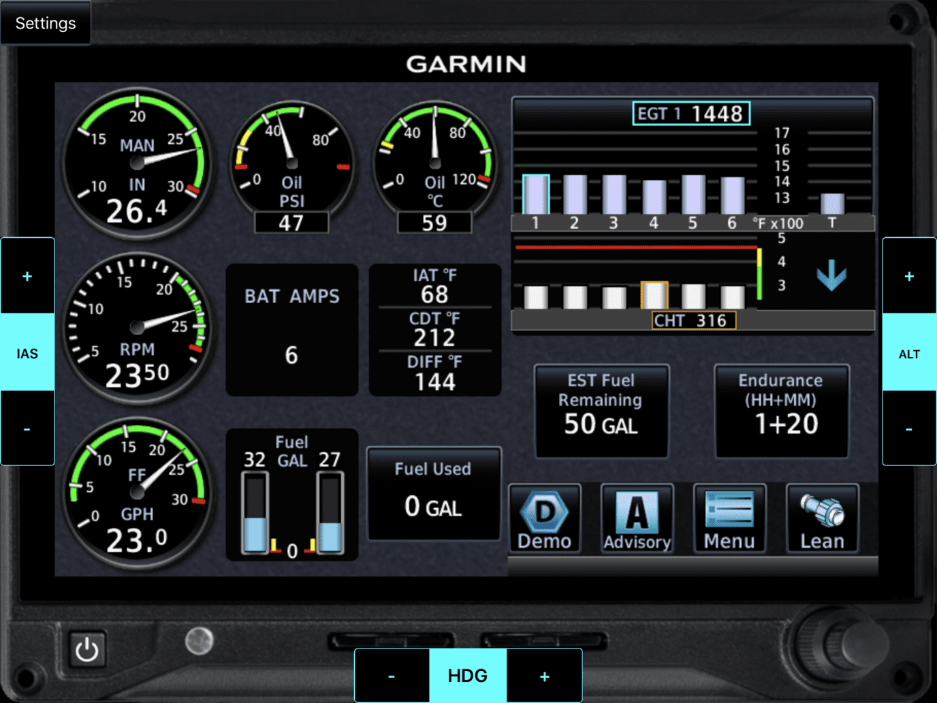This screenshot has height=703, width=937.
Task: Open the Advisory panel icon
Action: point(636,519)
